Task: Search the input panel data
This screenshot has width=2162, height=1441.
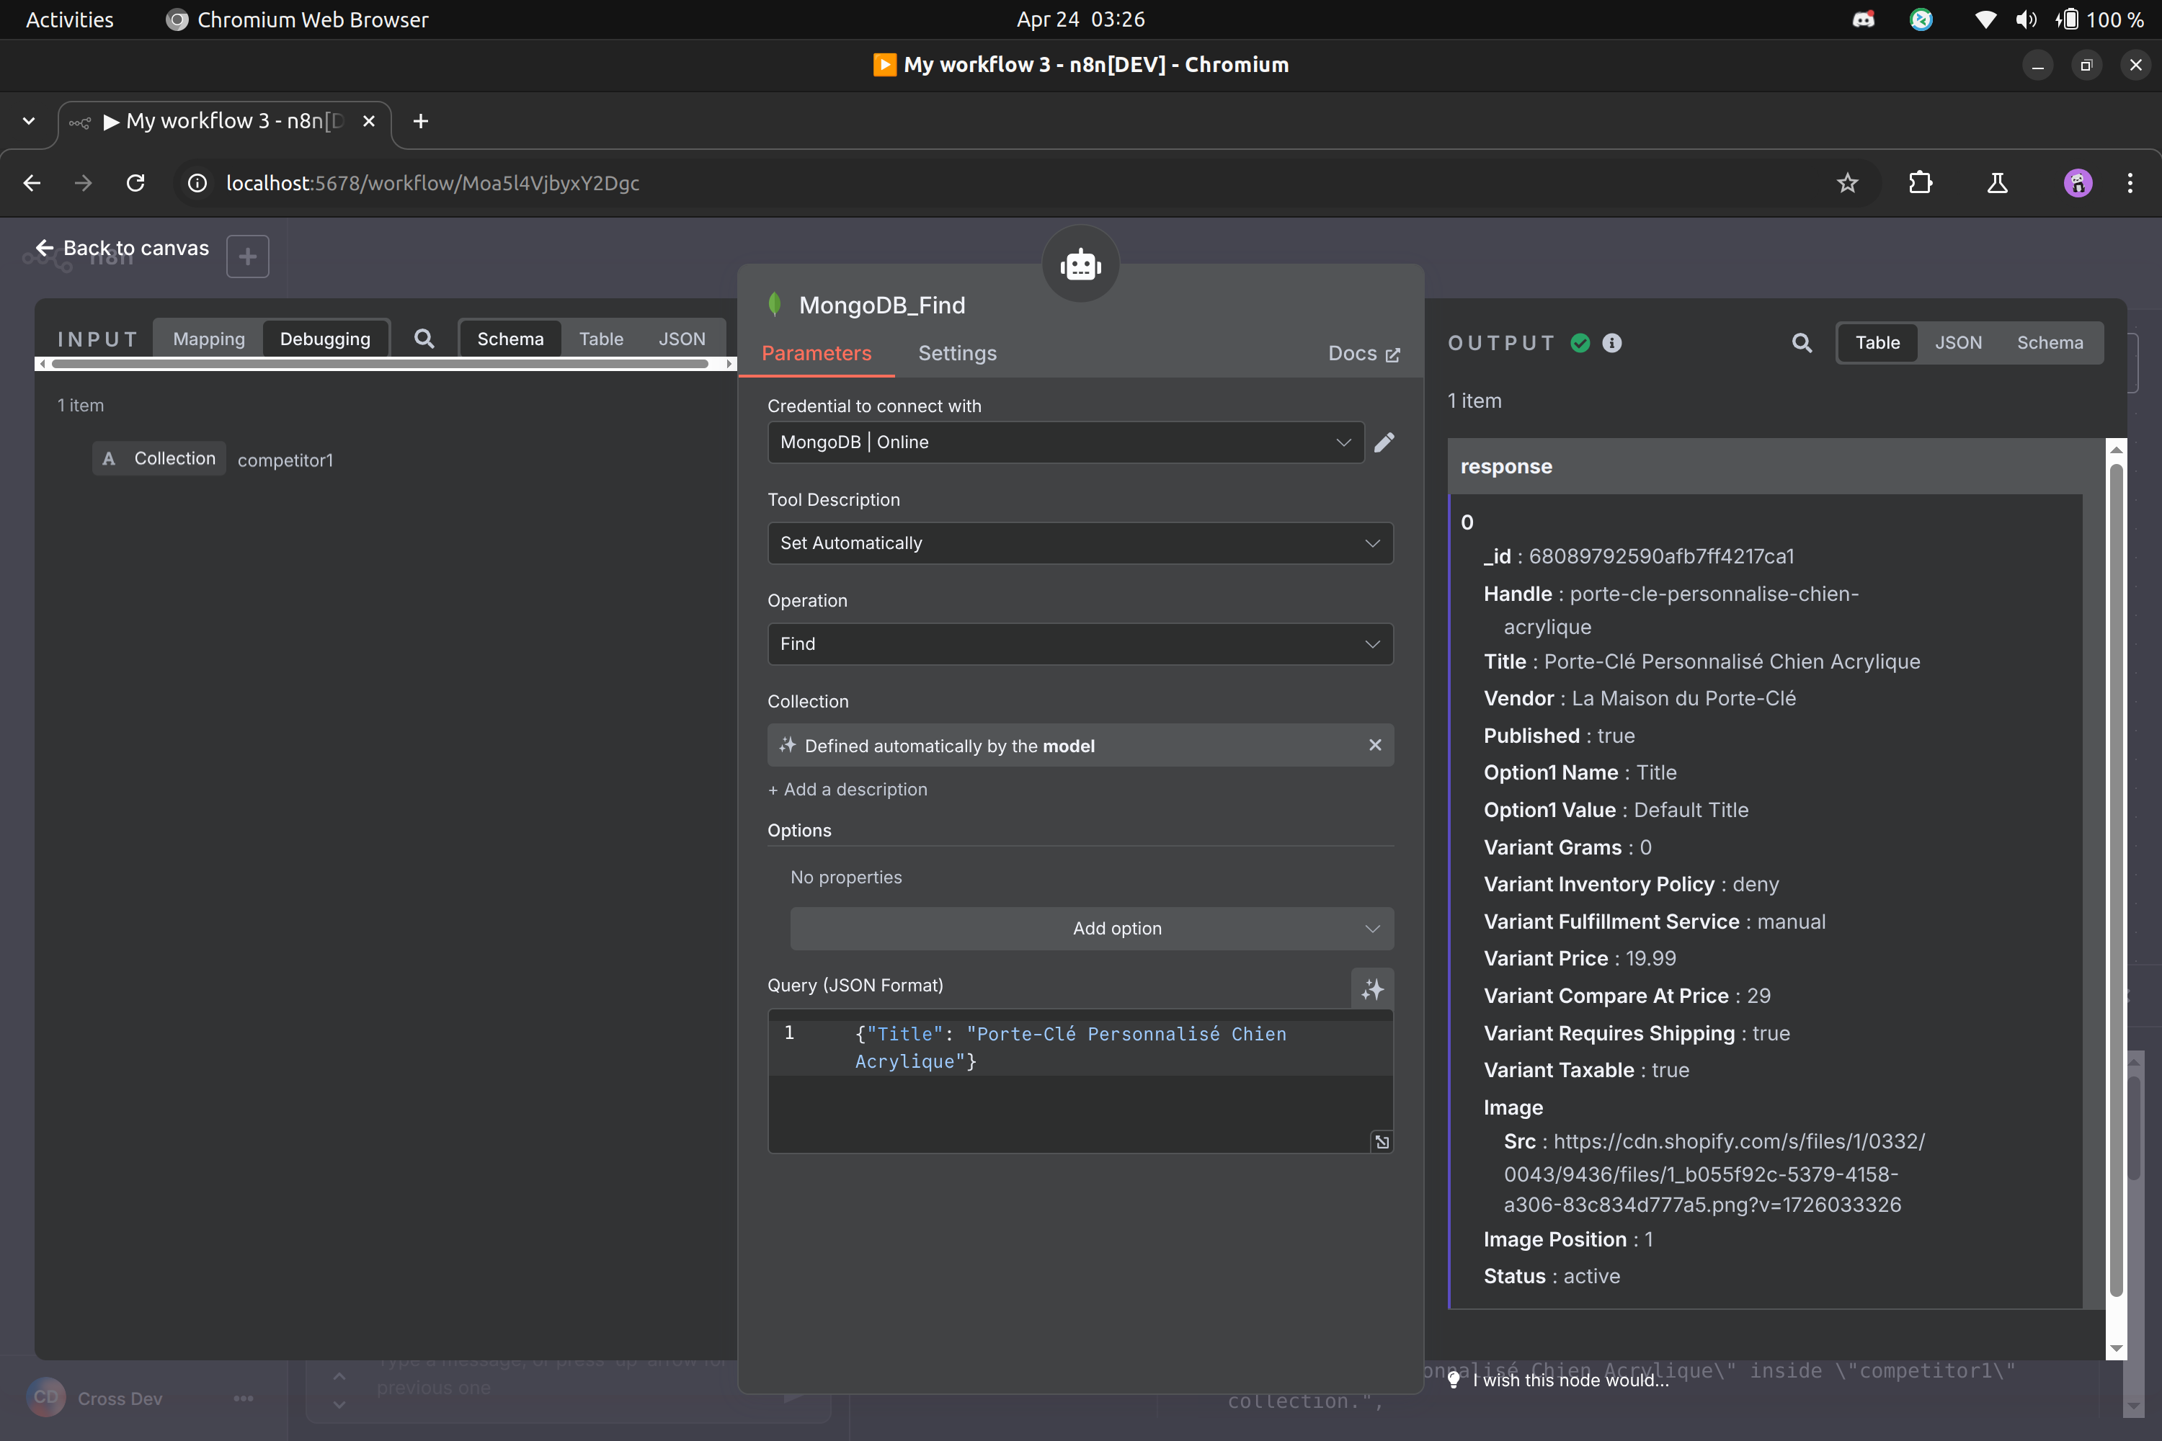Action: coord(424,338)
